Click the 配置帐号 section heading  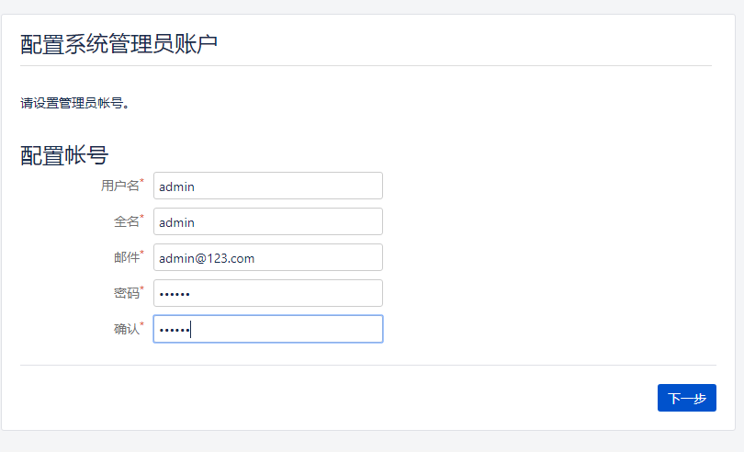click(64, 155)
